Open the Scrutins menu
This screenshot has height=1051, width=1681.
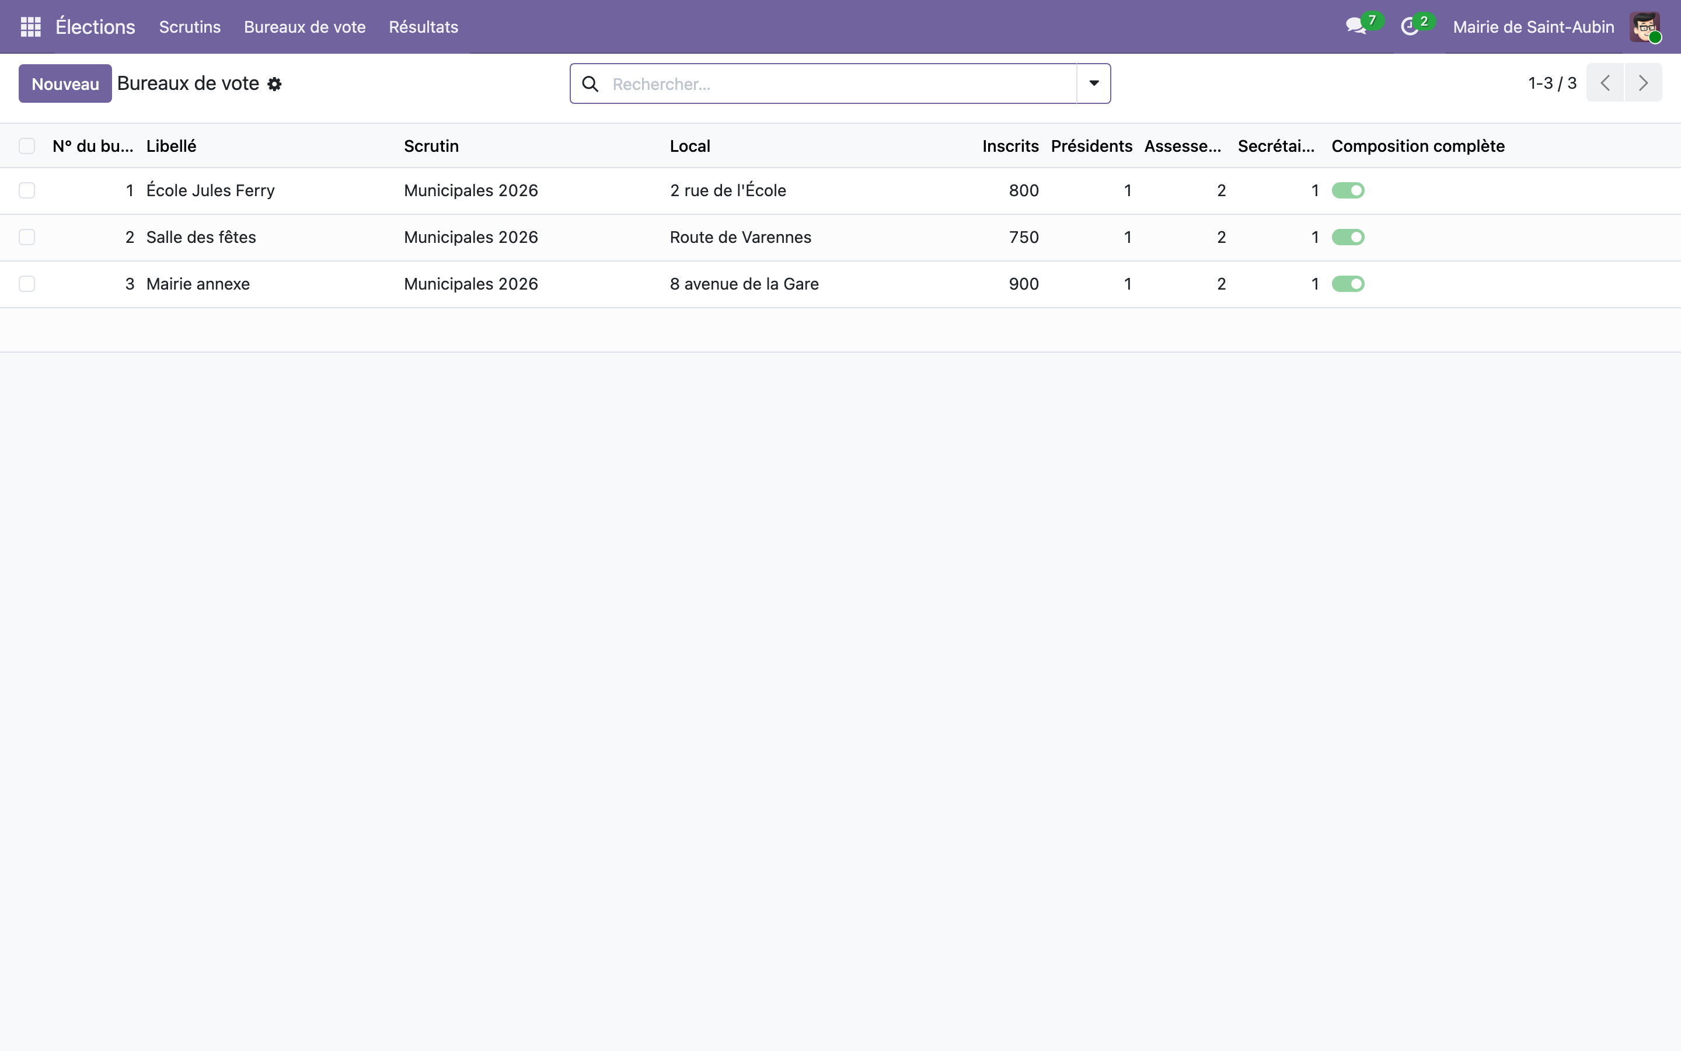[x=190, y=26]
